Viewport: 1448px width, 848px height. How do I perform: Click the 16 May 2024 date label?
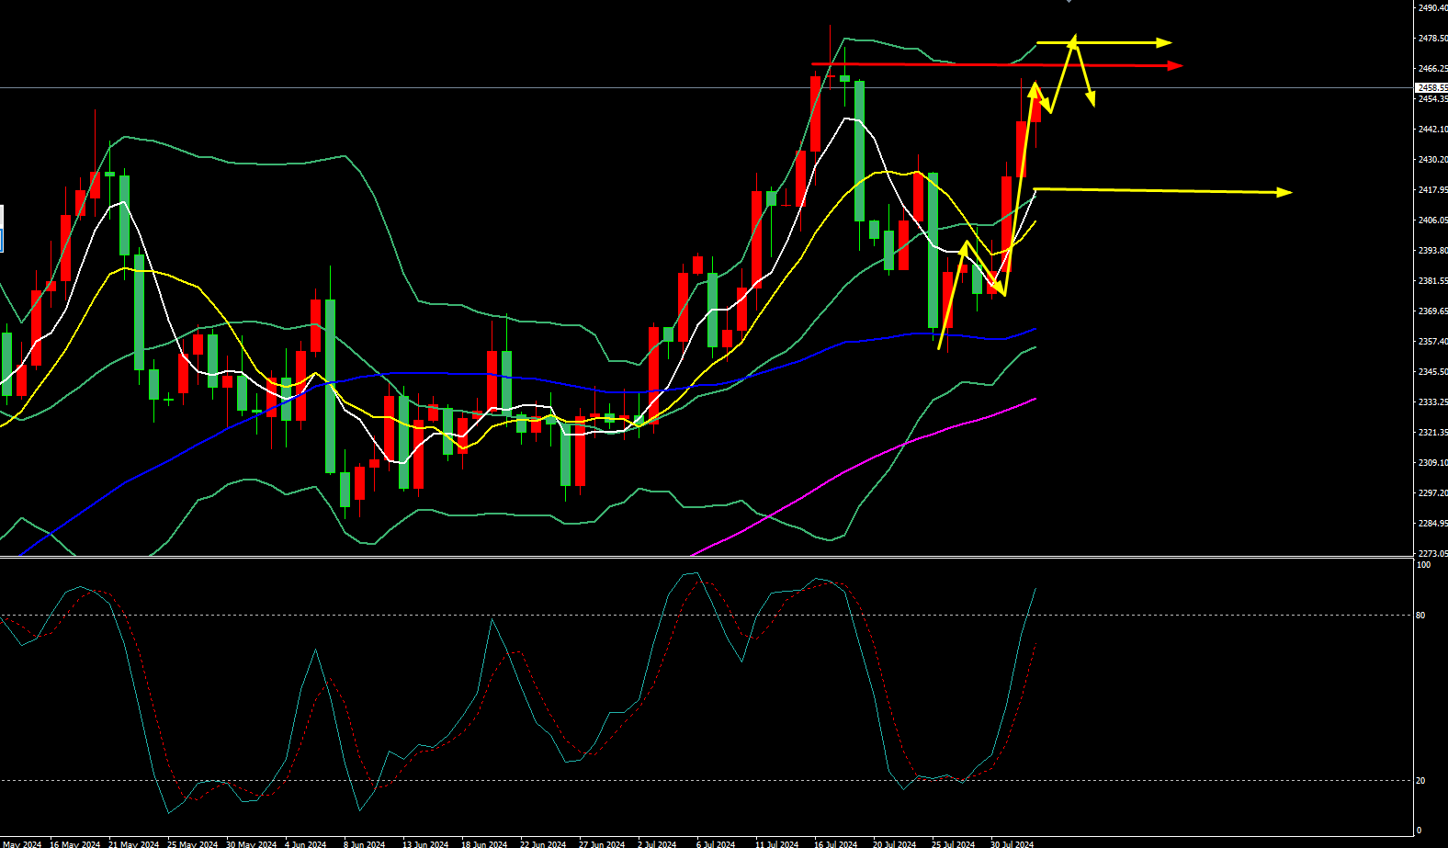click(x=75, y=844)
